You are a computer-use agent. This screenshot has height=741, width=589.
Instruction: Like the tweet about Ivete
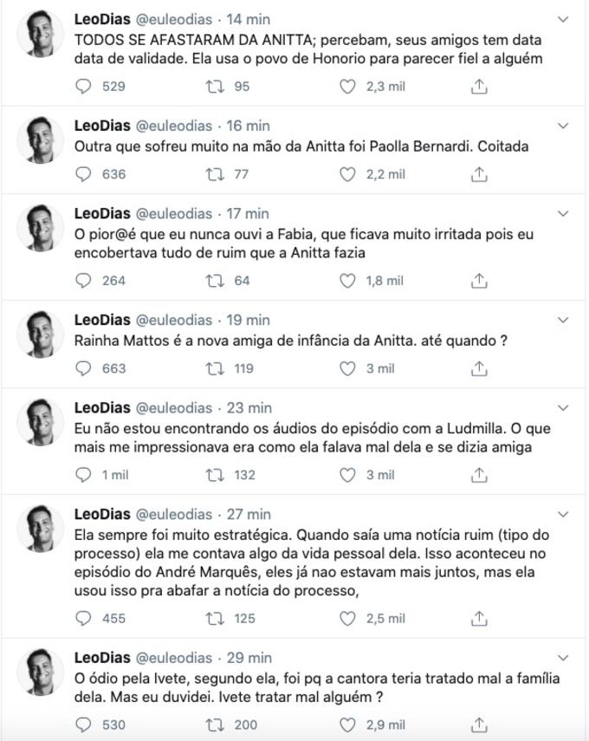click(349, 722)
